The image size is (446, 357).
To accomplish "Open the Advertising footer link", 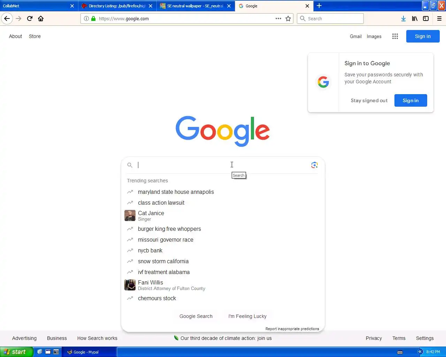I will [x=24, y=338].
